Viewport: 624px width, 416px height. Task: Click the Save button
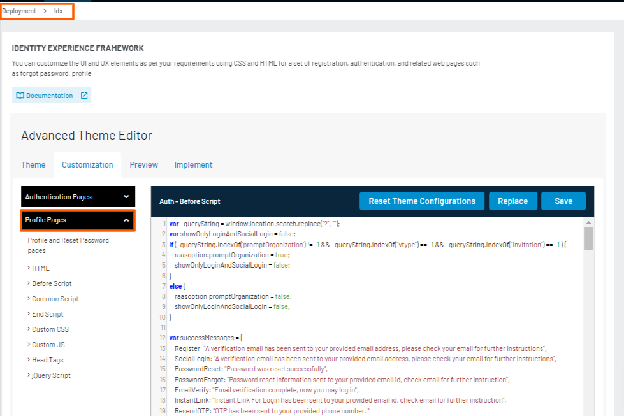pyautogui.click(x=563, y=201)
